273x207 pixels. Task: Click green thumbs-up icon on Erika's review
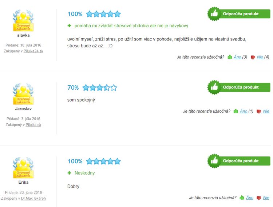click(242, 198)
